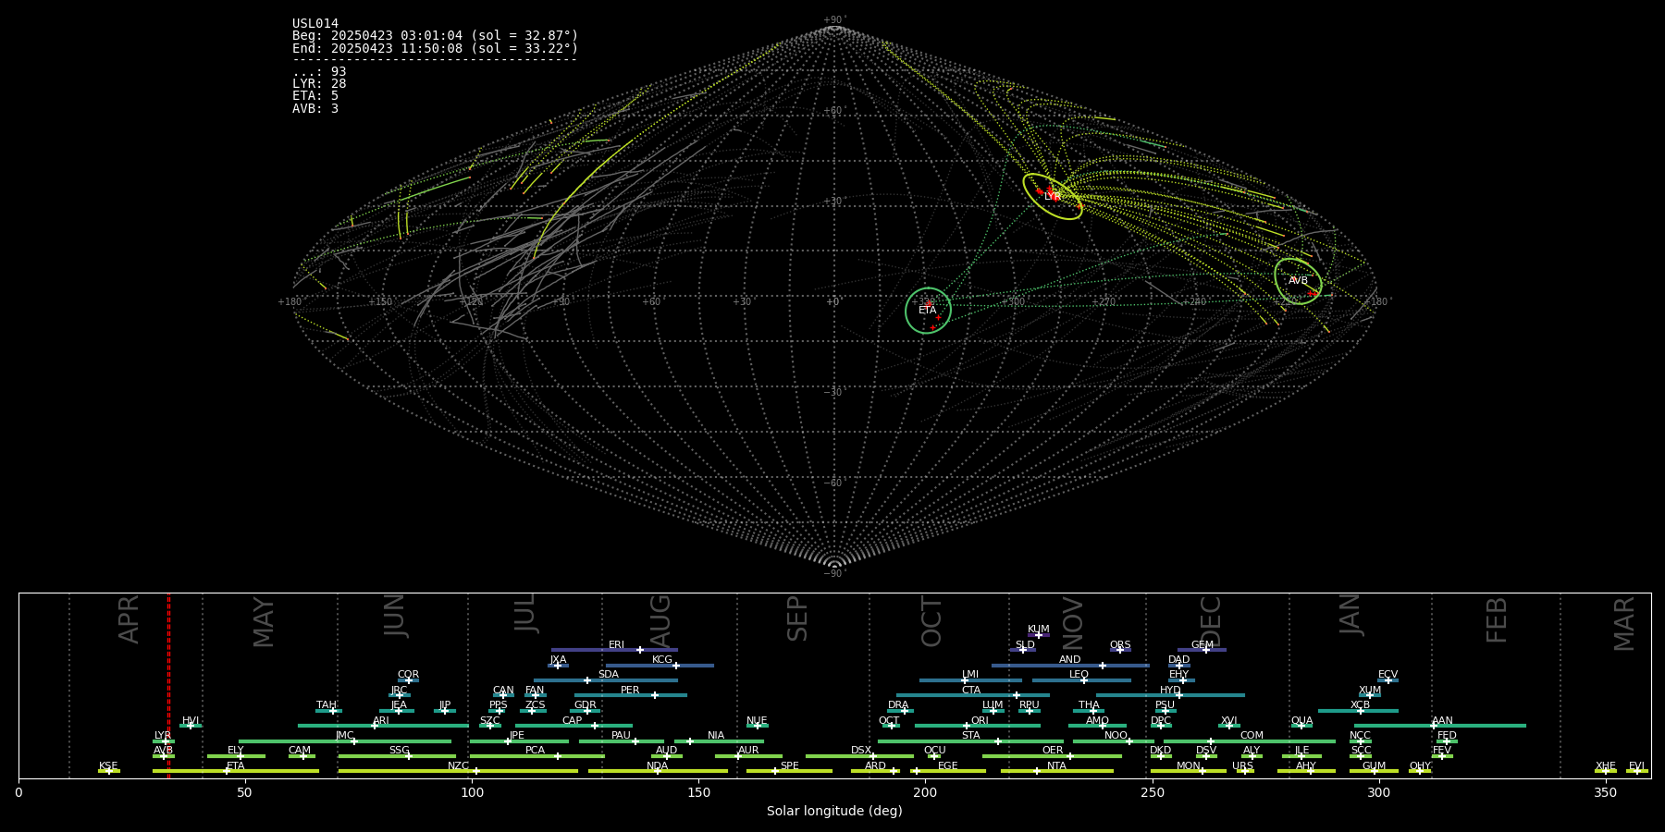Click the GEM shower bar in timeline
Viewport: 1665px width, 832px height.
point(1202,650)
